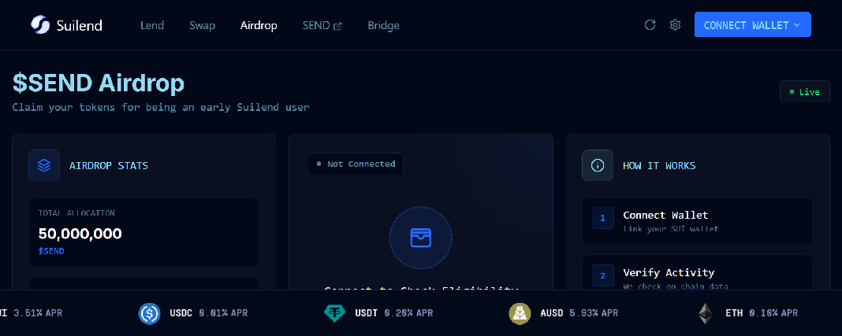Click the $SEND label under allocation
The width and height of the screenshot is (842, 336).
[x=51, y=251]
